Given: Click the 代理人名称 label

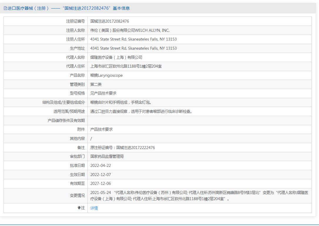Looking at the screenshot, I should click(75, 58).
